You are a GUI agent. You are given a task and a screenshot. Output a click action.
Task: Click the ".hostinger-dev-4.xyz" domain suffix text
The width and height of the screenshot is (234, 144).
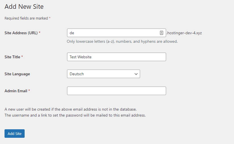coord(184,33)
